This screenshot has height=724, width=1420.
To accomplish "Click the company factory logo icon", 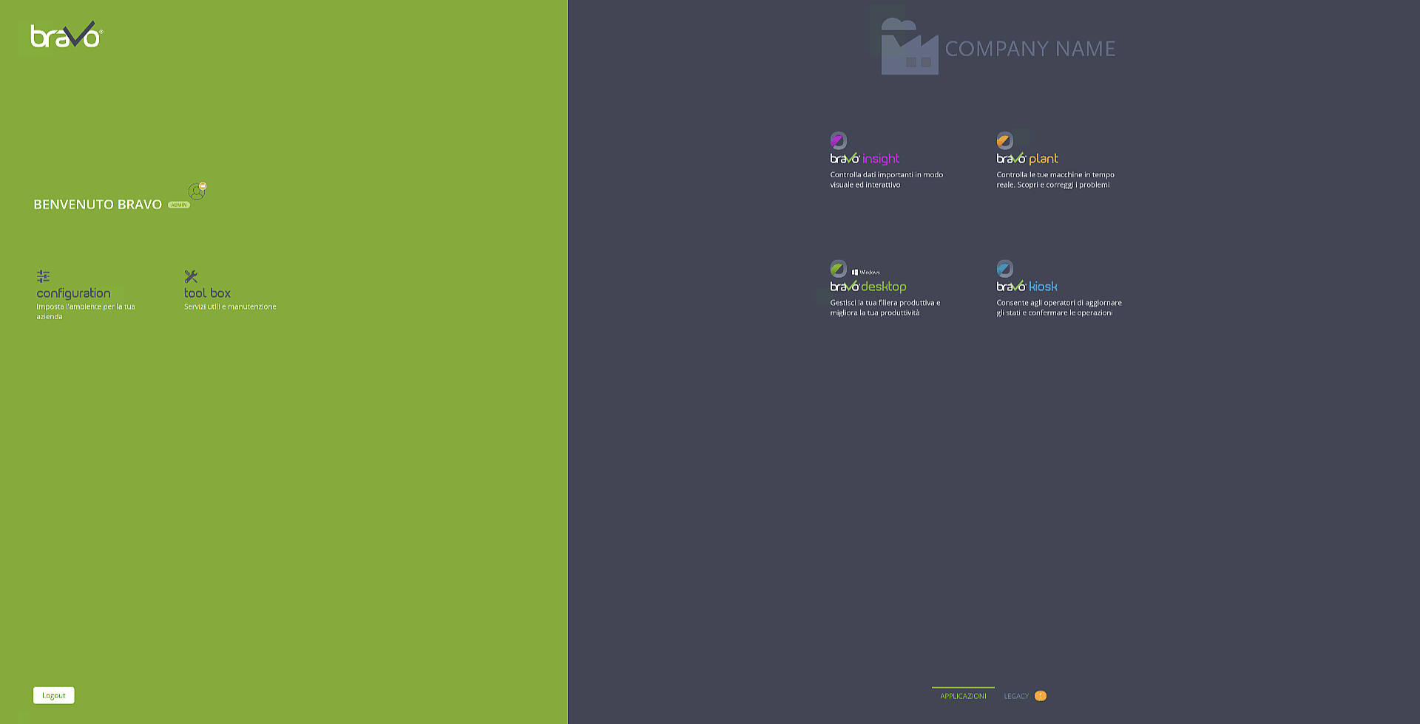I will [x=910, y=47].
